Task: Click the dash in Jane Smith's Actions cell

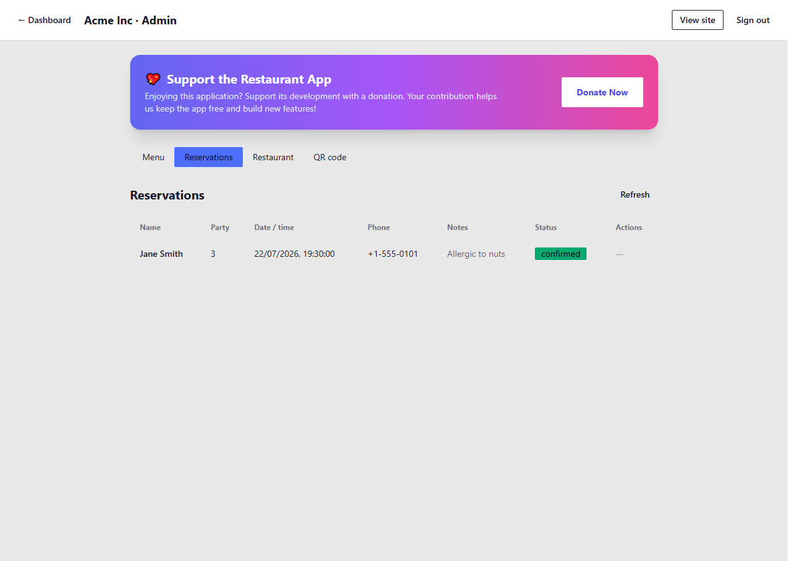Action: [x=620, y=254]
